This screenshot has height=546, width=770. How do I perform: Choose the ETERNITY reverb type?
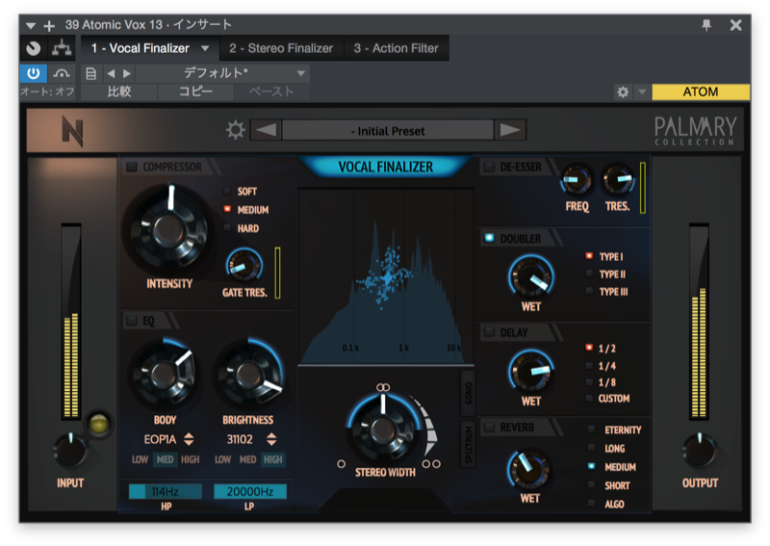pos(592,429)
